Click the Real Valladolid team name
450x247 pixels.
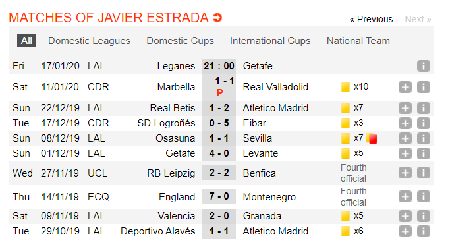[x=275, y=87]
